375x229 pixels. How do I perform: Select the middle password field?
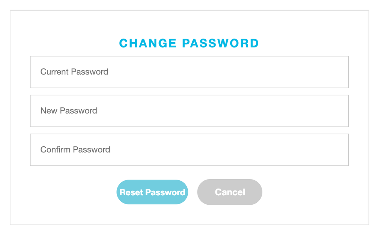189,111
